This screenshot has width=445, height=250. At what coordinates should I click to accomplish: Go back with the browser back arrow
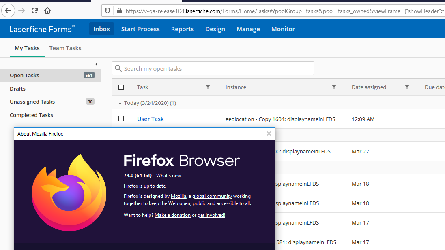[x=8, y=11]
